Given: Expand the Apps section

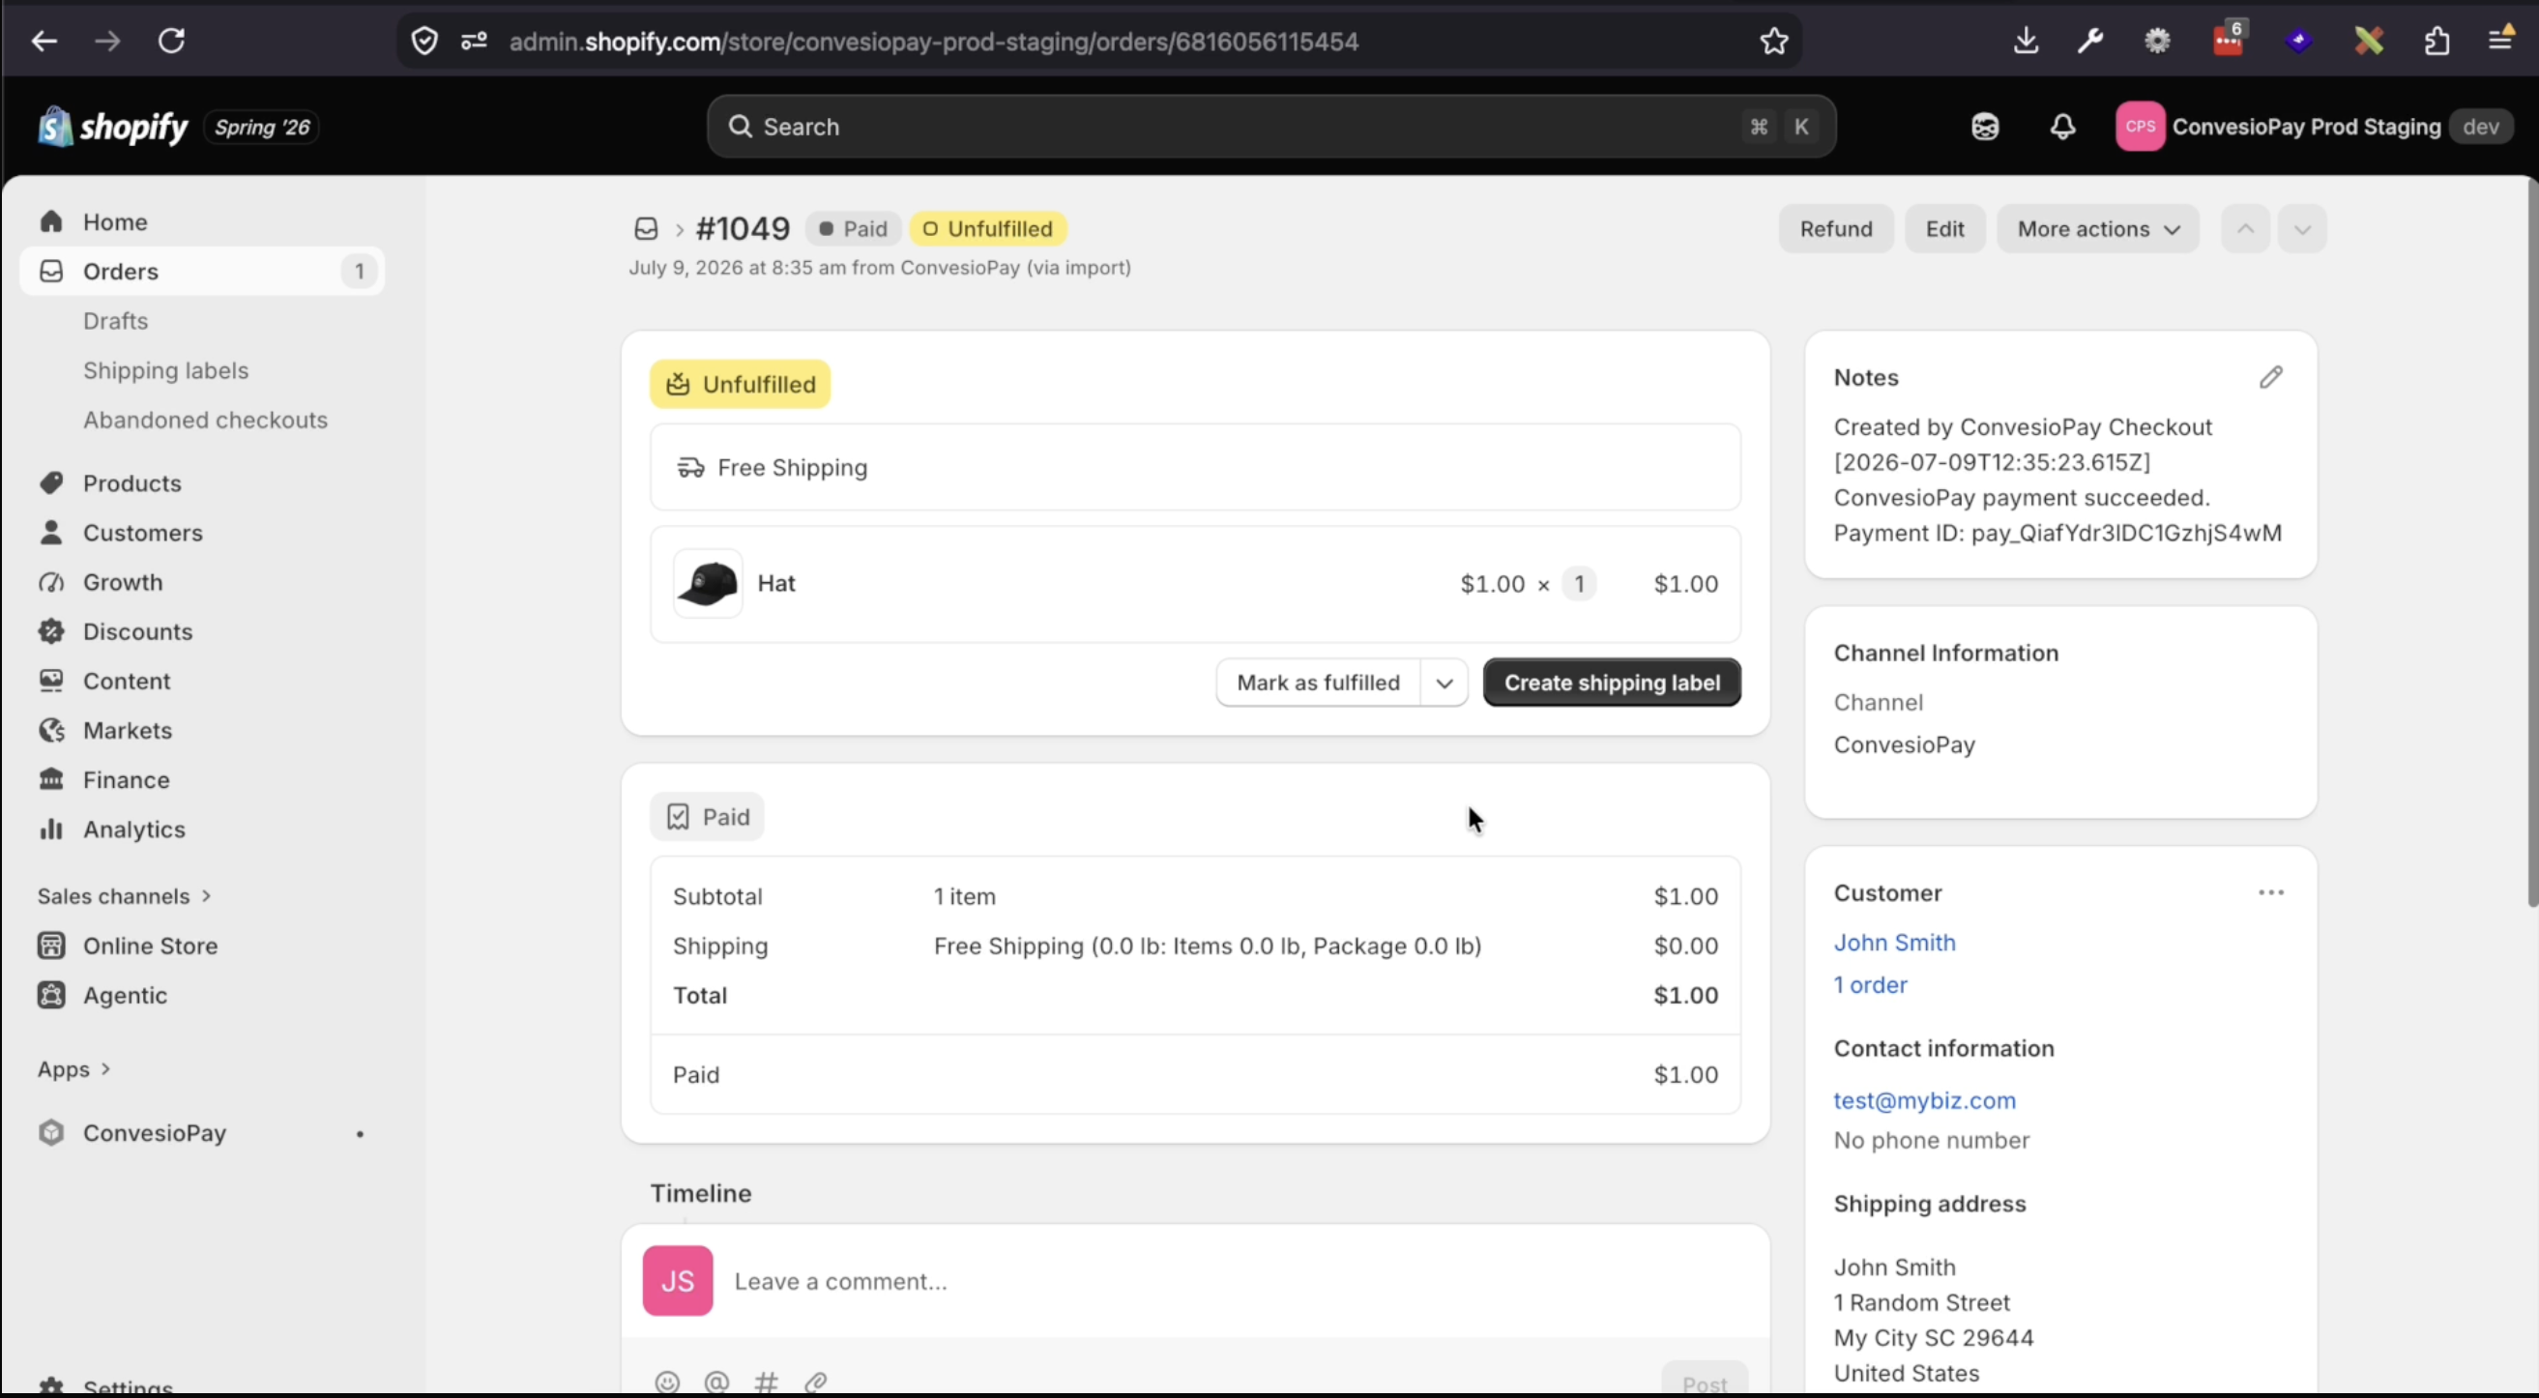Looking at the screenshot, I should pyautogui.click(x=73, y=1069).
